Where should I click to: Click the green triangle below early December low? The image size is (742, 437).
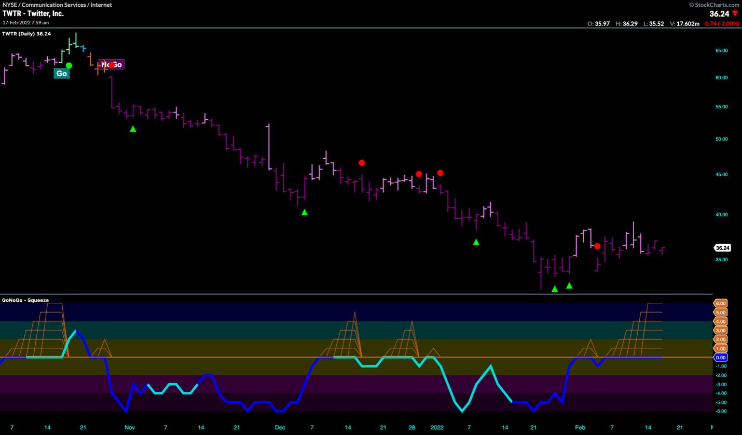point(305,212)
